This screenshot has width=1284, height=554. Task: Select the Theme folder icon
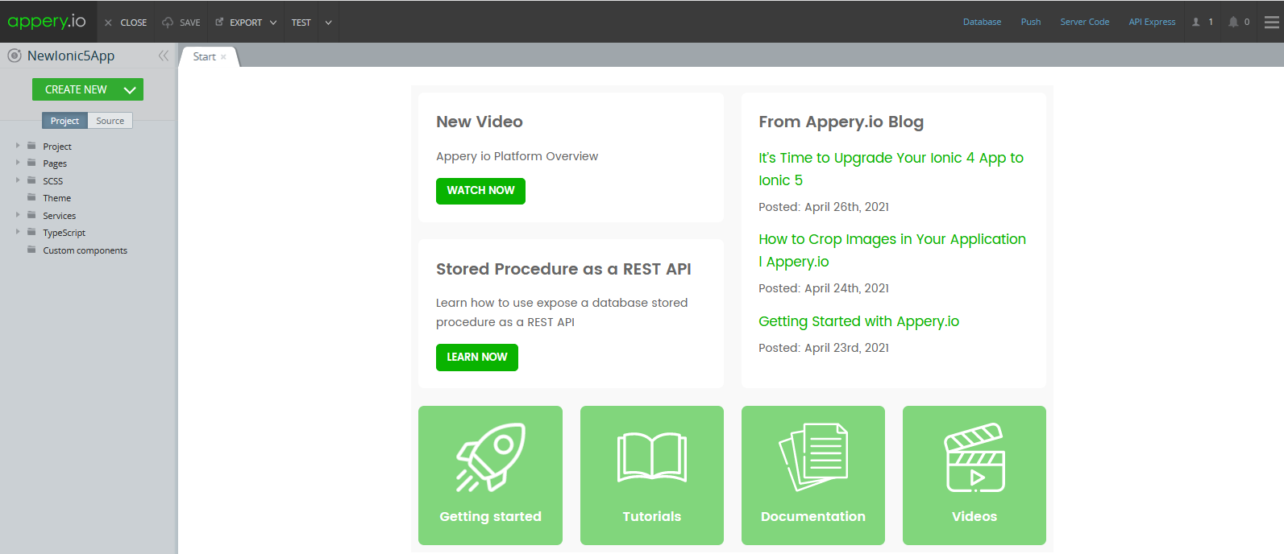point(31,197)
